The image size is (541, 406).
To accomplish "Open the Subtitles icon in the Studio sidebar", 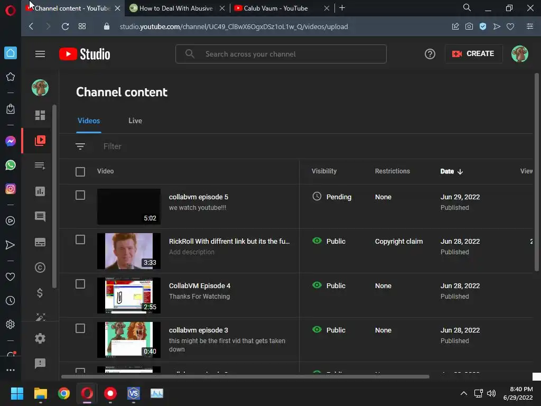I will 40,242.
